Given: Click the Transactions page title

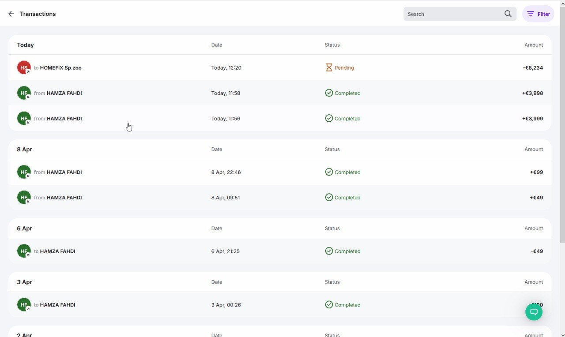Looking at the screenshot, I should [x=38, y=14].
